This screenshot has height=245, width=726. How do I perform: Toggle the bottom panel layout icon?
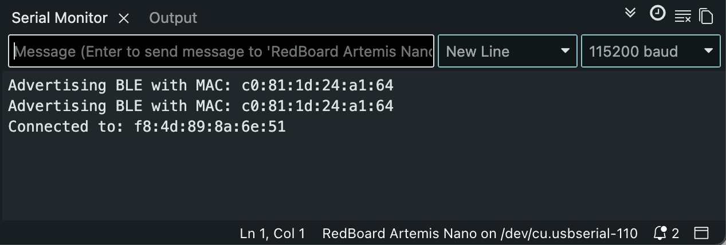701,233
